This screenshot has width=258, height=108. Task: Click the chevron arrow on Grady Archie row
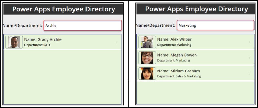[x=116, y=42]
